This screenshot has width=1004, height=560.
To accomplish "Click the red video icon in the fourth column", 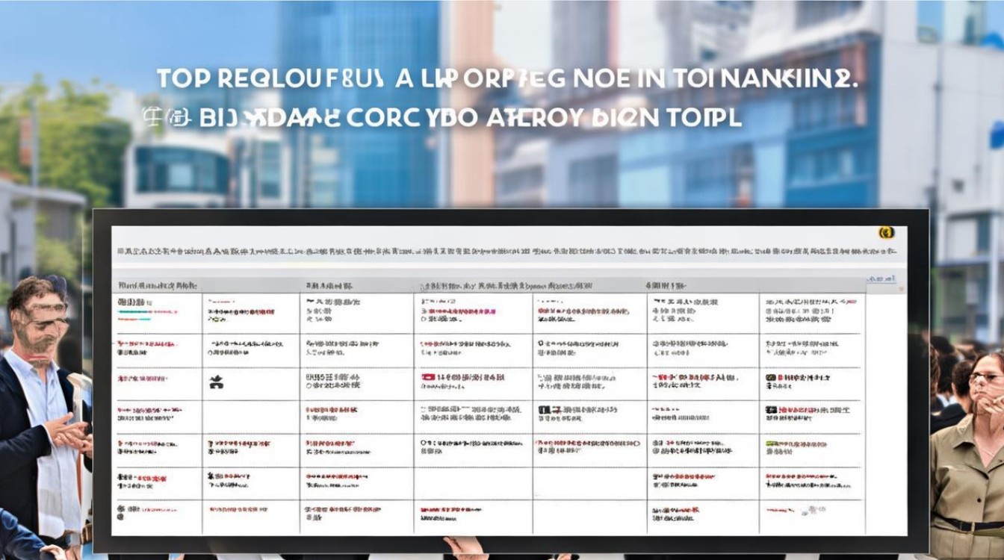I will pyautogui.click(x=428, y=379).
